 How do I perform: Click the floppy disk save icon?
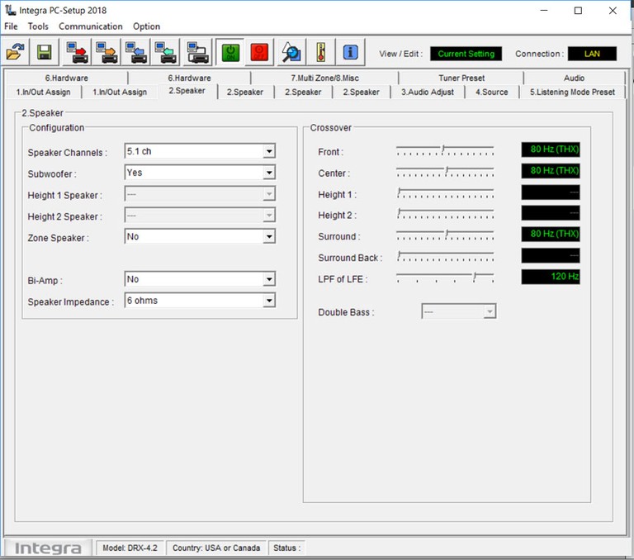[x=44, y=53]
